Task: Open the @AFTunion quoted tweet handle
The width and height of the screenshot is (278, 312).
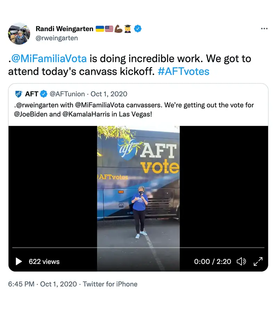Action: 68,94
